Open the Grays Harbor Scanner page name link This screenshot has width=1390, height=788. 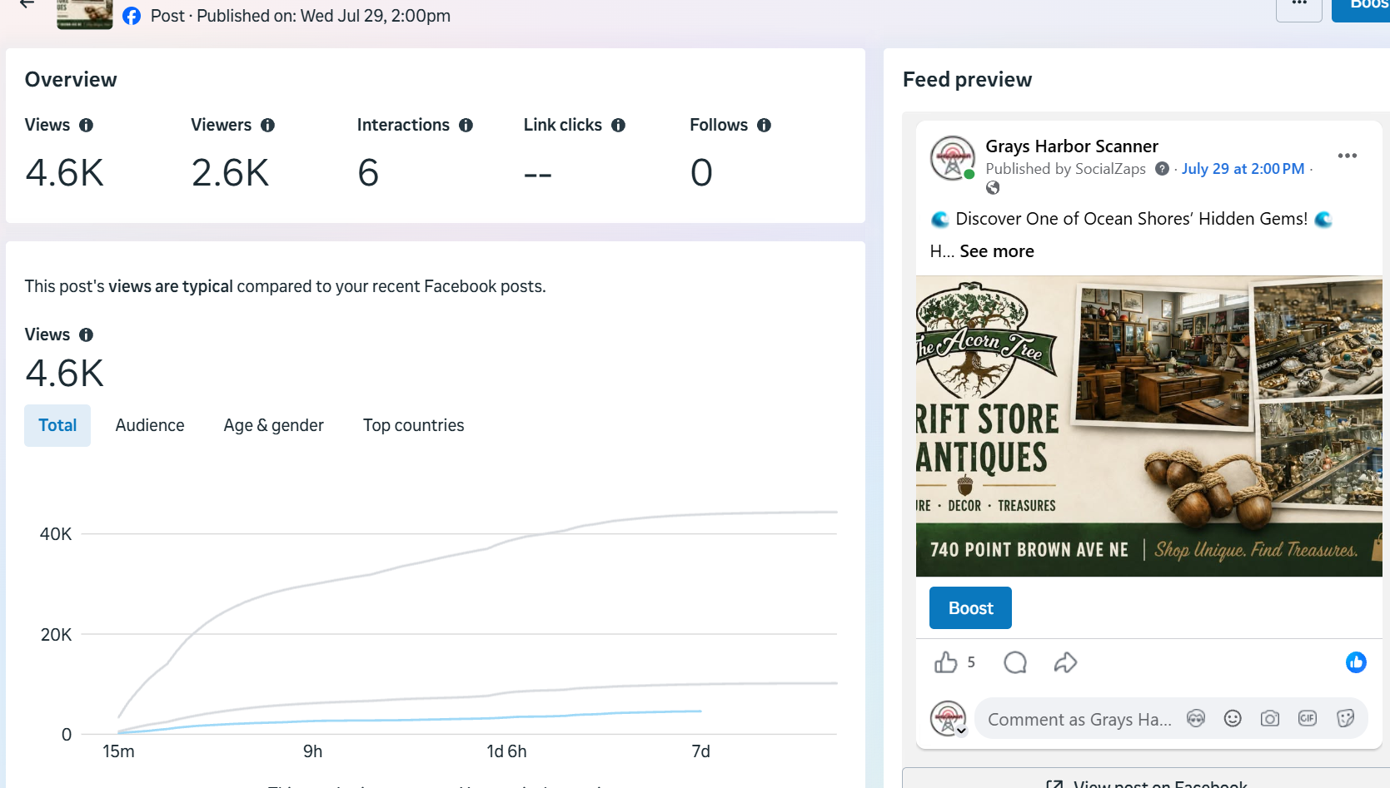(1072, 146)
